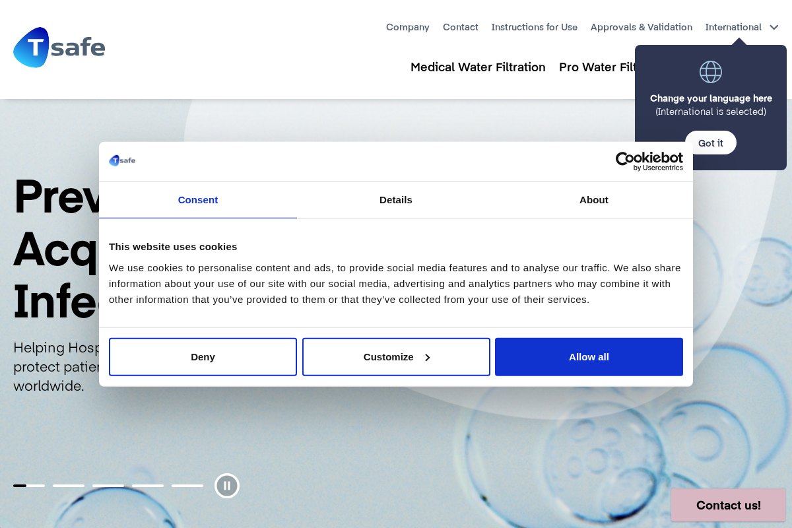Open the Medical Water Filtration menu
This screenshot has height=528, width=792.
point(477,67)
